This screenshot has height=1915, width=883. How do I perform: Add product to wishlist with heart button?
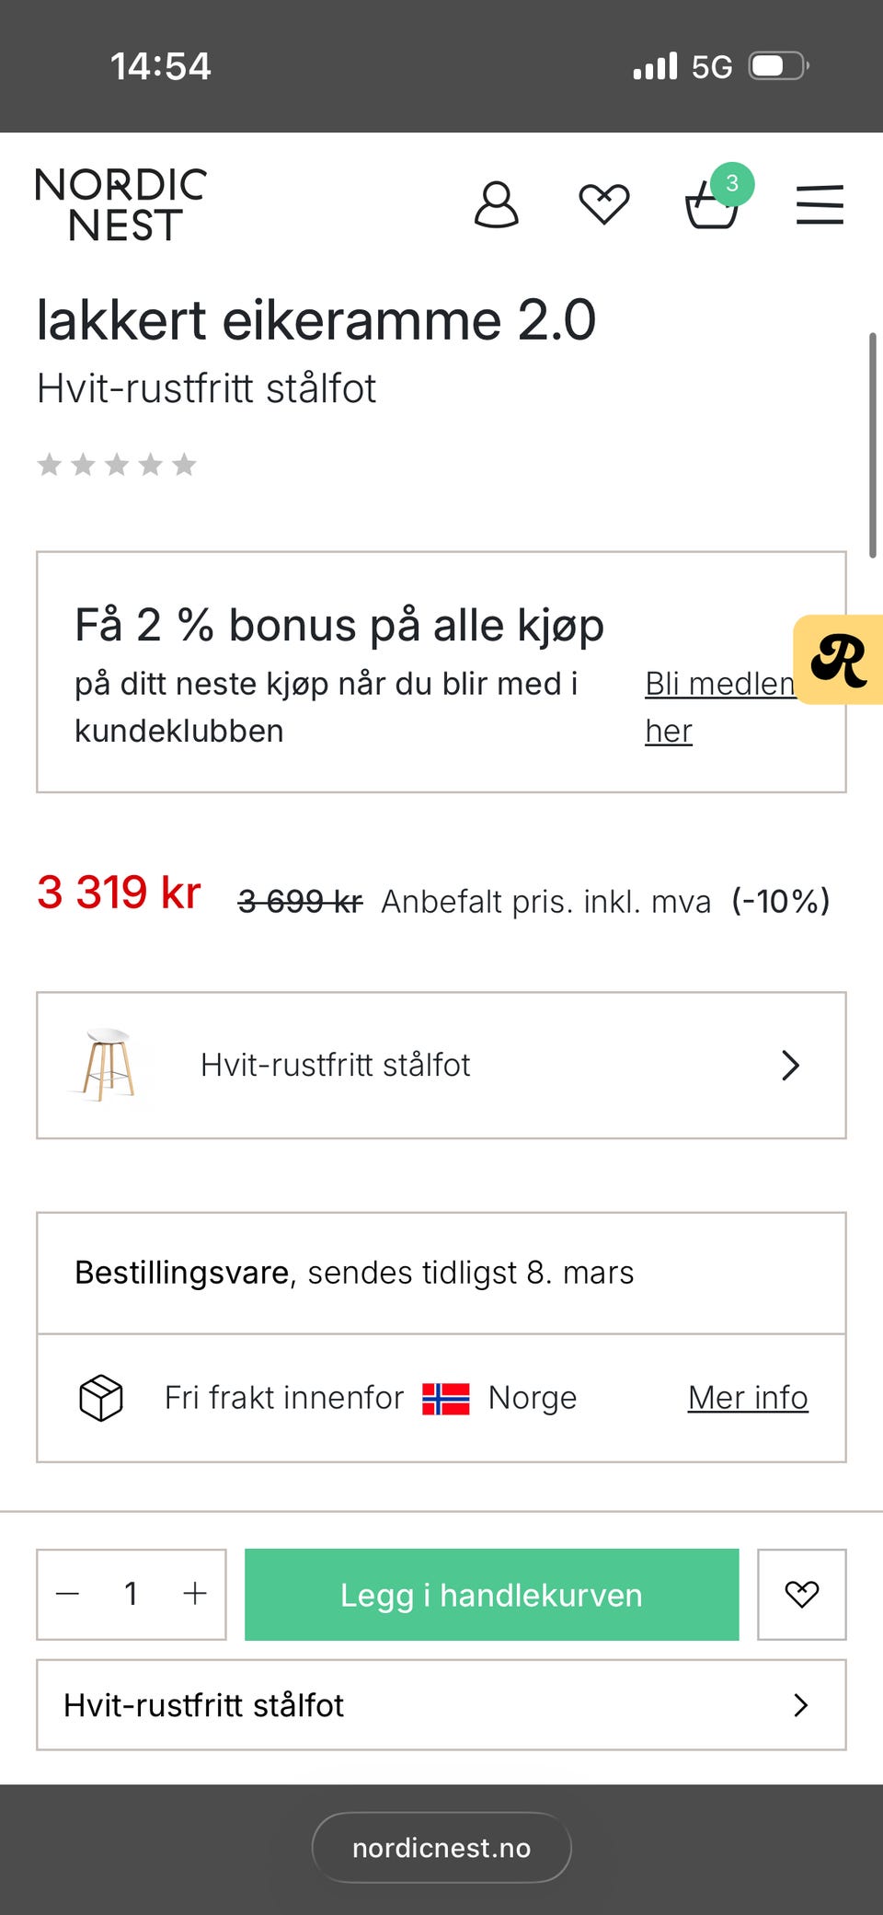tap(801, 1594)
